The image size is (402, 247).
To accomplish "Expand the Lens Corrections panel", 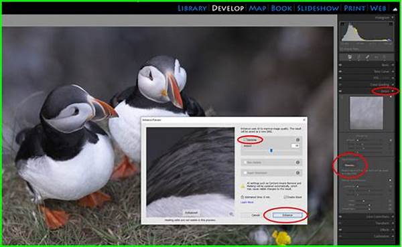I will 393,217.
